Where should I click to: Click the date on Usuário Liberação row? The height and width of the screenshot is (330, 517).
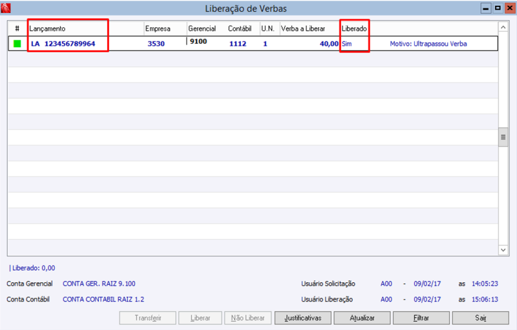(427, 300)
